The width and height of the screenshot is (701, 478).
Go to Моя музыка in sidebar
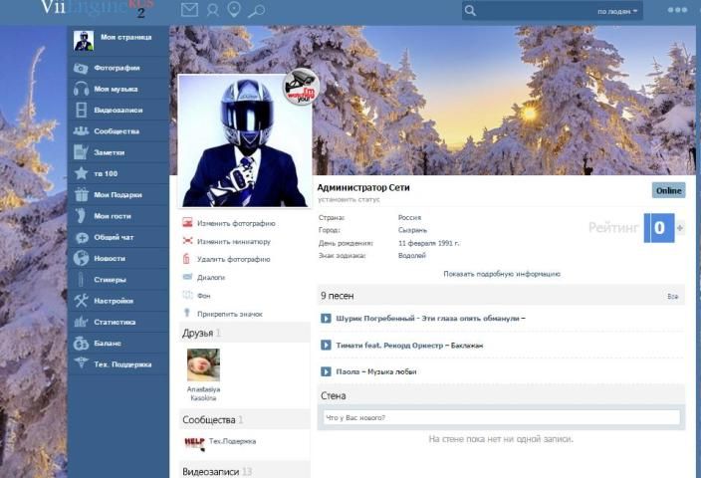pos(116,89)
